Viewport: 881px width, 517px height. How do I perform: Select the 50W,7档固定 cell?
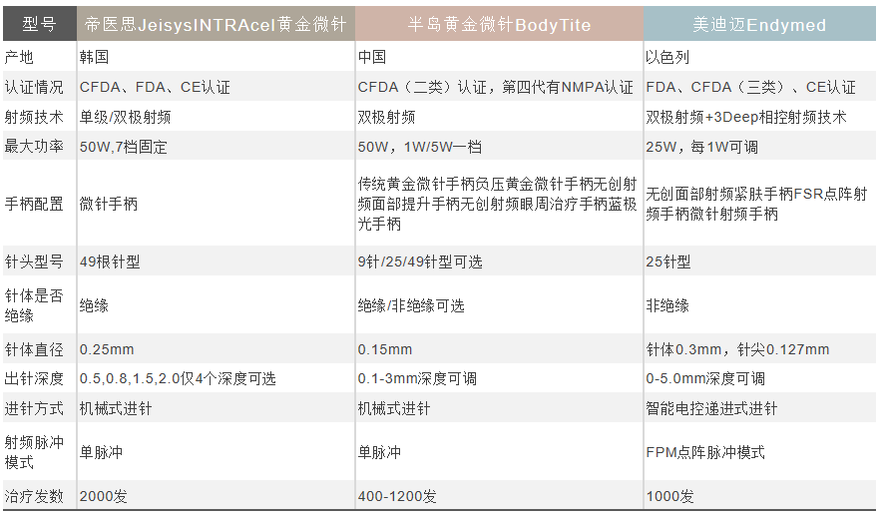tap(216, 146)
